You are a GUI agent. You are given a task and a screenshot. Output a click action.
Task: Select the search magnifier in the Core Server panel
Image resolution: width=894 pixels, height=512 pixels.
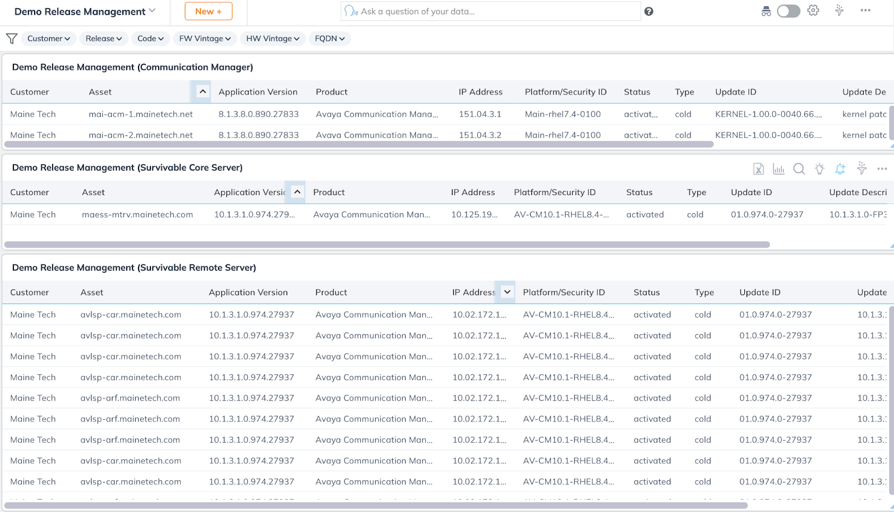(799, 168)
